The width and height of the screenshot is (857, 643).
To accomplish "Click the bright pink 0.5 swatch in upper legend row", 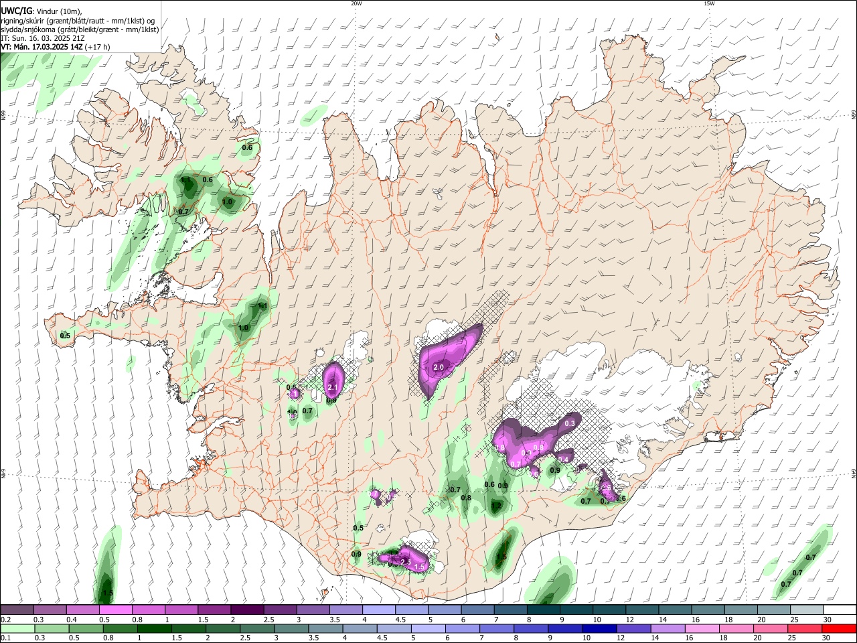I will pyautogui.click(x=115, y=610).
